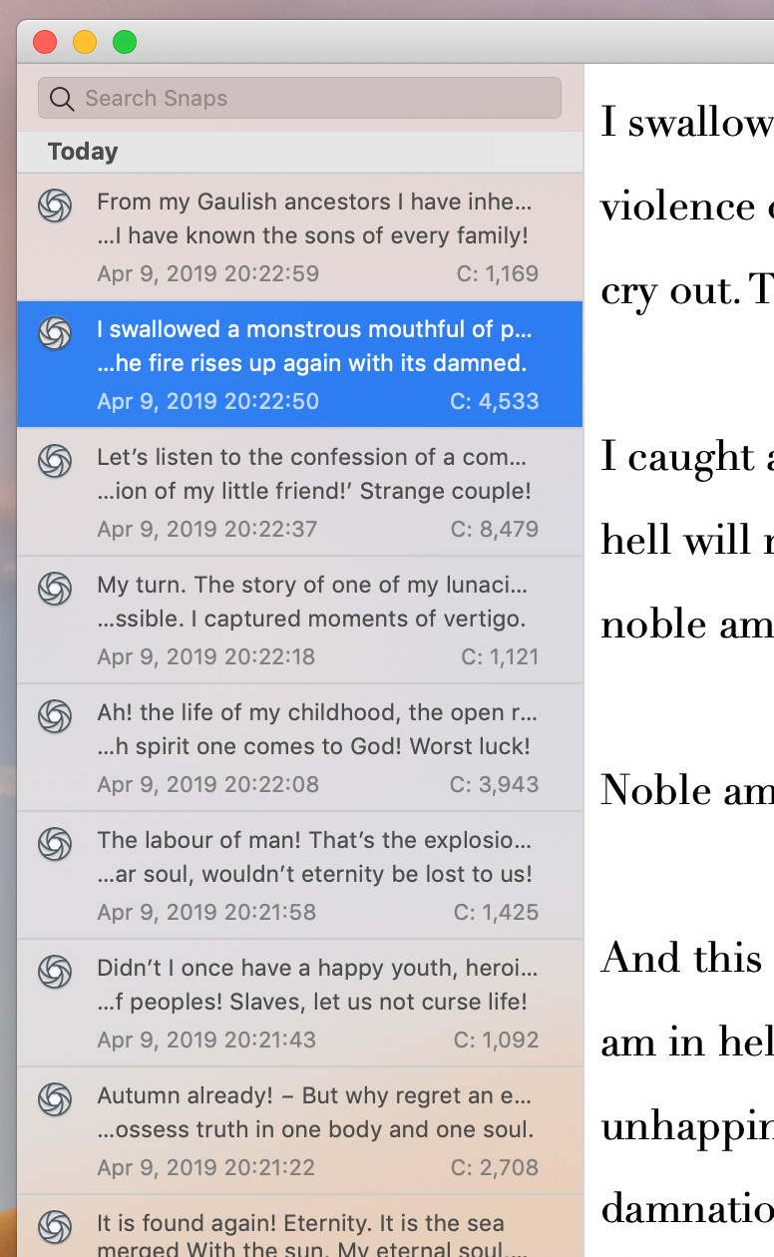Click the green full screen window button

click(x=125, y=42)
